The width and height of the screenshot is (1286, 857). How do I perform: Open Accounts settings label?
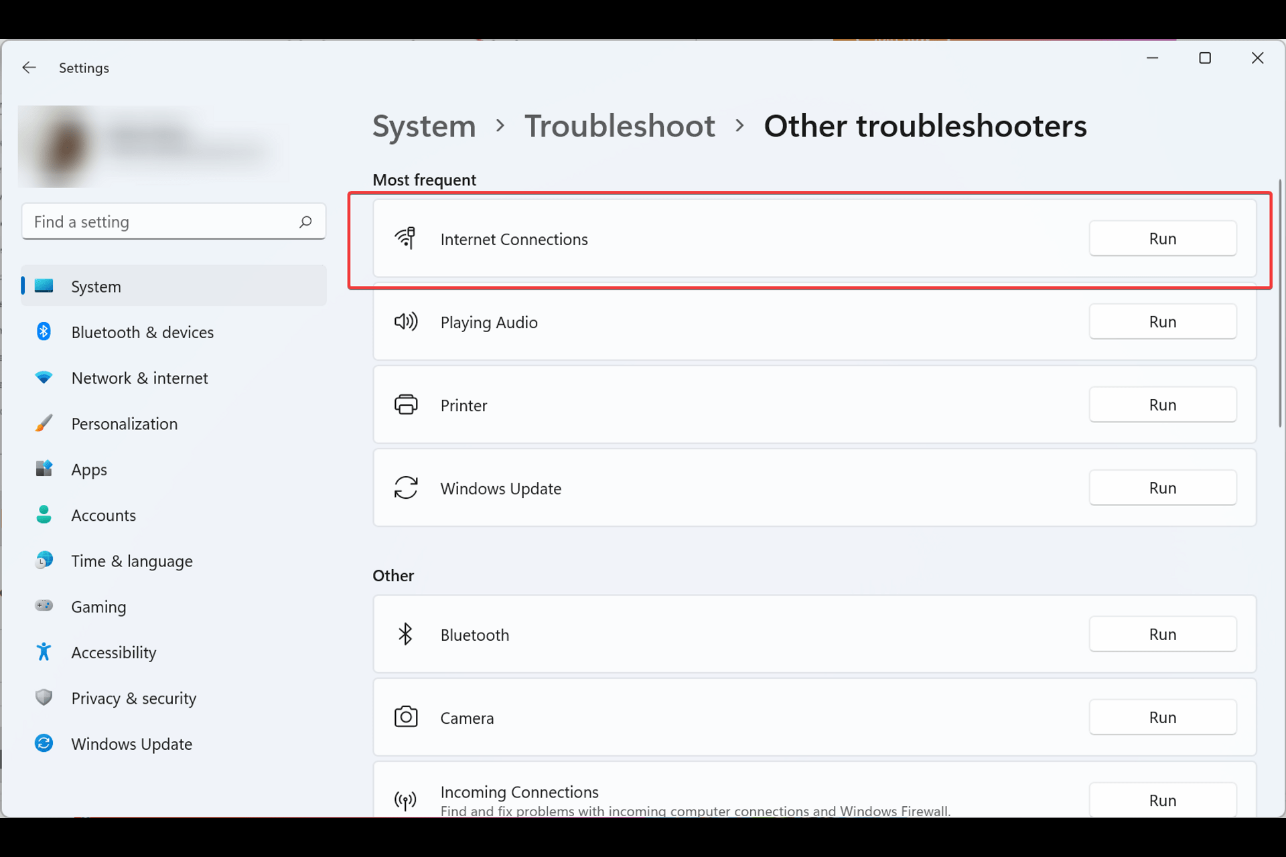click(103, 516)
